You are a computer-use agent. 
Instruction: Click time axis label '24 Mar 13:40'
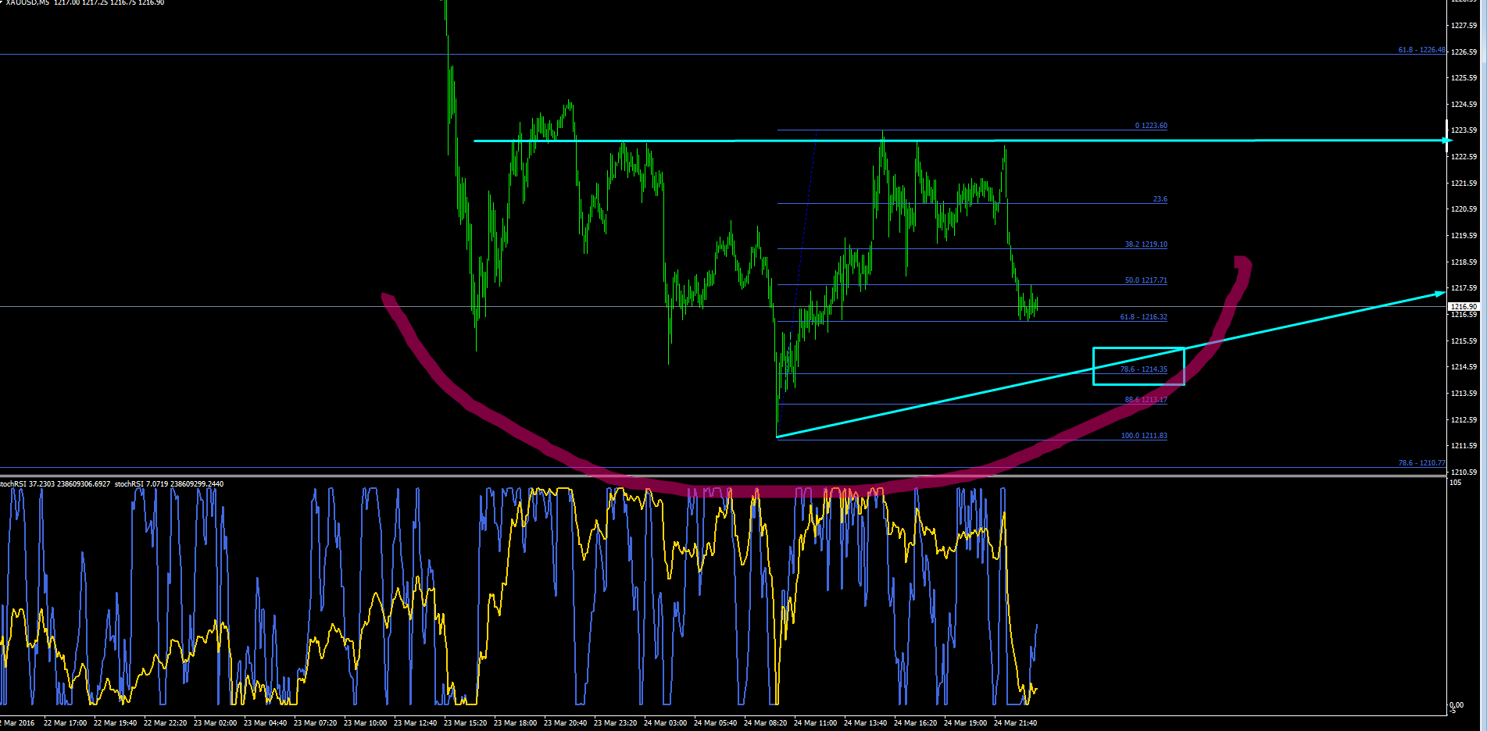click(x=866, y=723)
